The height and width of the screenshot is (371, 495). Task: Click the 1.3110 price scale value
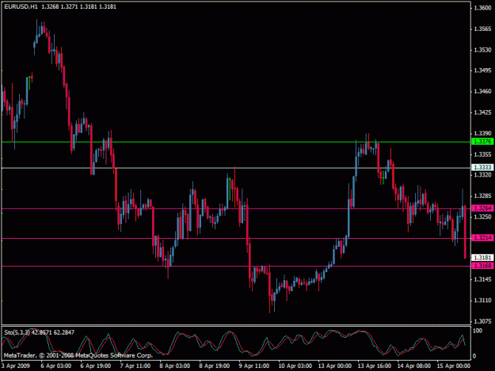tap(482, 301)
